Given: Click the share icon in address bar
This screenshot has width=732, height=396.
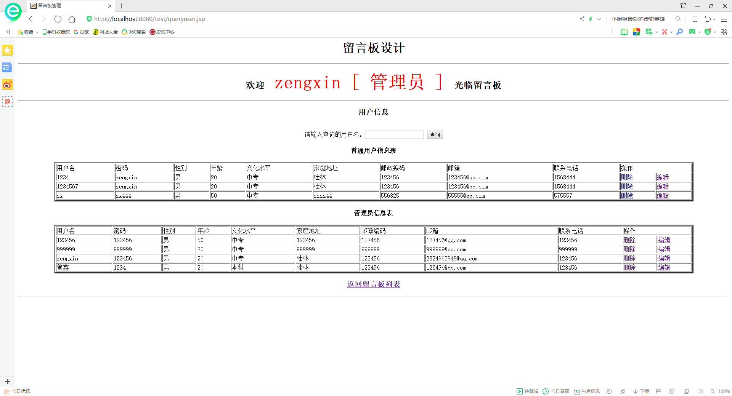Looking at the screenshot, I should [582, 19].
